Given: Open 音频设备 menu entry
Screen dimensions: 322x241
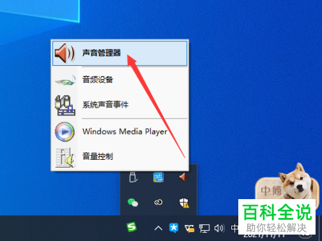Looking at the screenshot, I should point(120,80).
